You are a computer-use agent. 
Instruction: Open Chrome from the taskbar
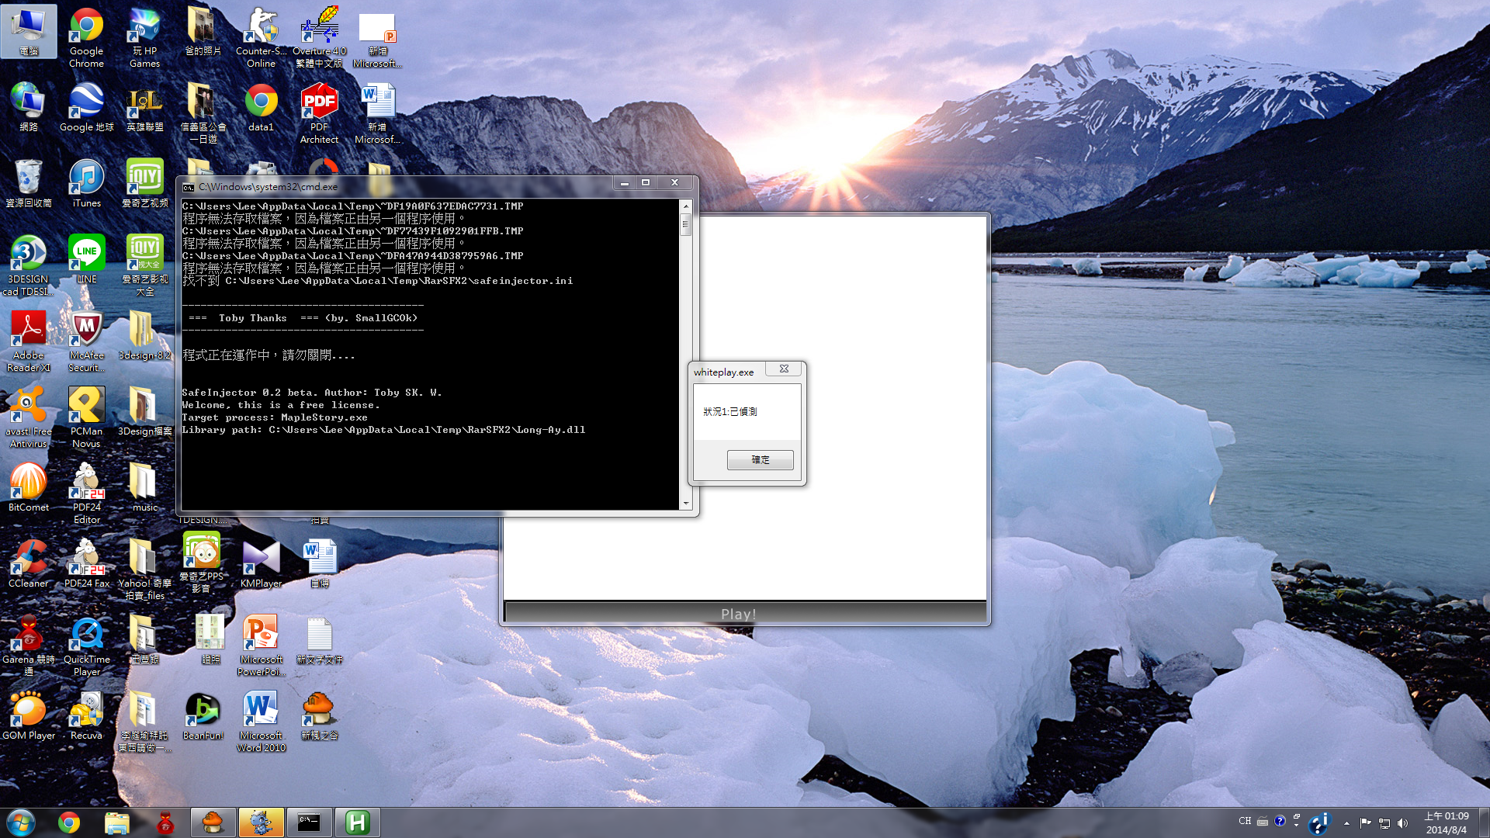click(69, 822)
